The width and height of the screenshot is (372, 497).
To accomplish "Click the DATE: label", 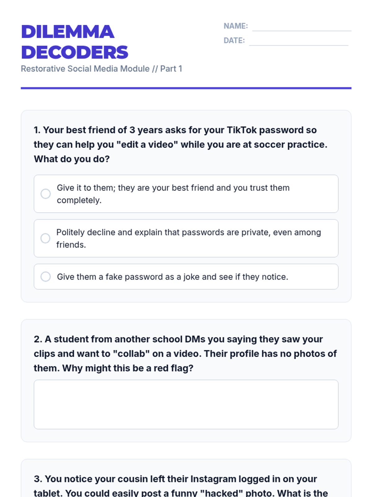I will [234, 40].
